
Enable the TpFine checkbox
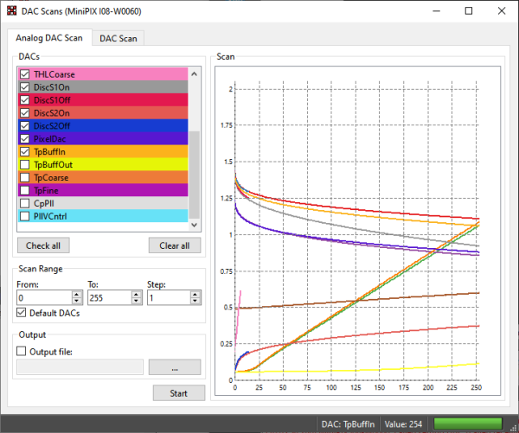(x=25, y=190)
